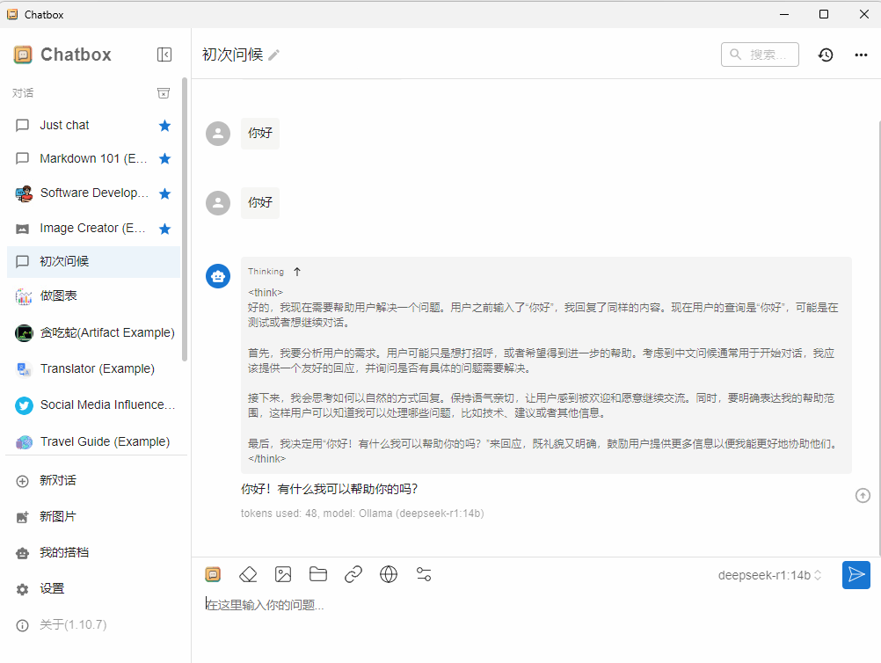Start a new chat with 新对话
This screenshot has width=881, height=663.
[93, 480]
